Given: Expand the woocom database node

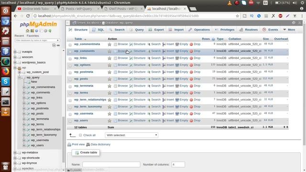Looking at the screenshot, I should pos(15,57).
